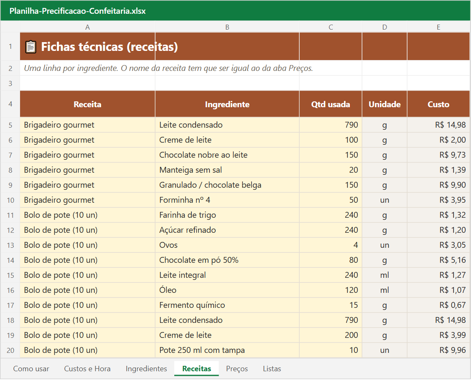471x380 pixels.
Task: Select the Unidade header cell
Action: [384, 104]
